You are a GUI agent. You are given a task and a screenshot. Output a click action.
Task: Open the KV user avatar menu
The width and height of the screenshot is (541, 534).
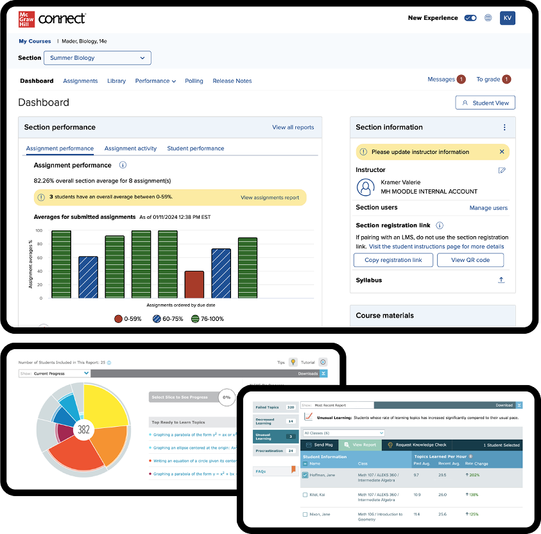pos(508,18)
